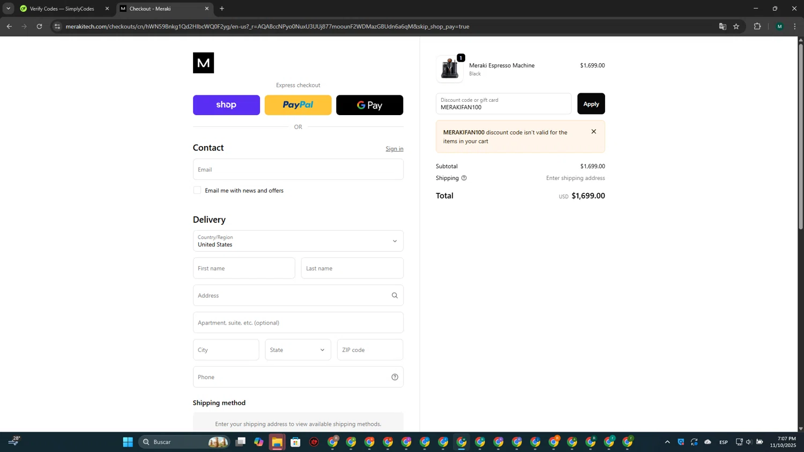Switch to the Verify Codes SimplyCodes tab
The image size is (804, 452).
coord(62,9)
